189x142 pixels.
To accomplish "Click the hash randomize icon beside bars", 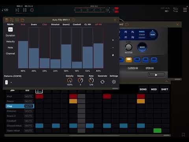I will click(113, 55).
